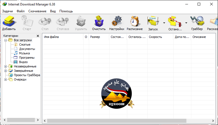Image resolution: width=218 pixels, height=125 pixels.
Task: Click the Незавершённые folder icon
Action: coord(11,66)
